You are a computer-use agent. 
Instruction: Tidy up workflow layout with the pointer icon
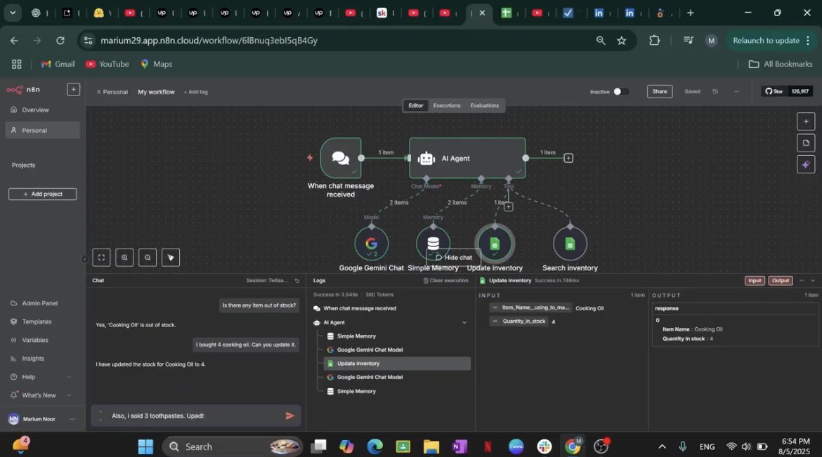click(x=171, y=258)
